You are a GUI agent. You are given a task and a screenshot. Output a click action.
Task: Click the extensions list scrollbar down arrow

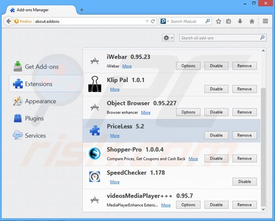[263, 209]
